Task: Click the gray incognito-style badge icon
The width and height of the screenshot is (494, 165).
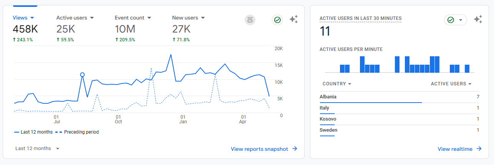Action: (250, 20)
